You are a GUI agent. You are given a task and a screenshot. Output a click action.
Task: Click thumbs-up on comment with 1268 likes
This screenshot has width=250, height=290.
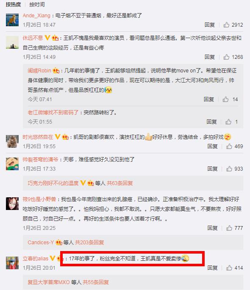226,57
